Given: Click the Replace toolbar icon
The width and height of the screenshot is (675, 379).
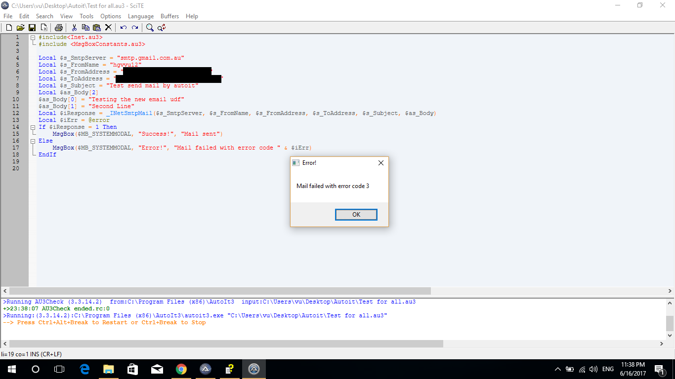Looking at the screenshot, I should tap(162, 28).
